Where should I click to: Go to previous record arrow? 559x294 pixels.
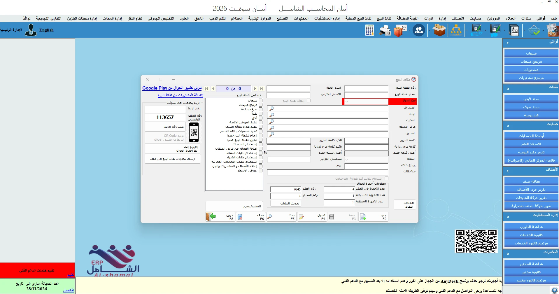pyautogui.click(x=213, y=89)
